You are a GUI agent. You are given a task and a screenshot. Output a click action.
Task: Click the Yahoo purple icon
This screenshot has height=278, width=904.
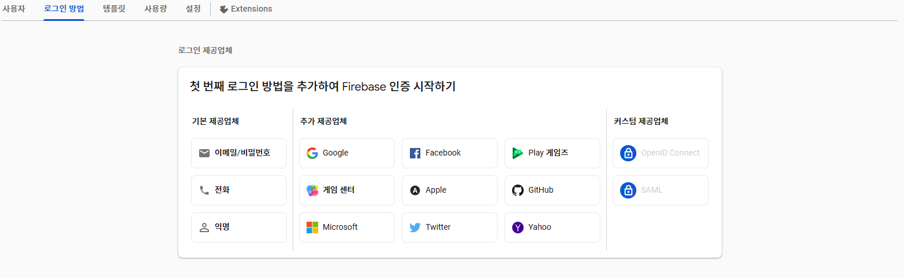pyautogui.click(x=518, y=228)
